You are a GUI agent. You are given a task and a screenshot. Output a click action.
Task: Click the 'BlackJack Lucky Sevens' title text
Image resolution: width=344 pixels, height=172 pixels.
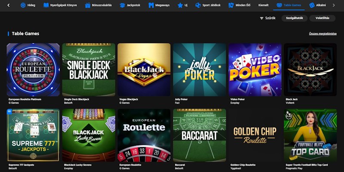click(78, 165)
